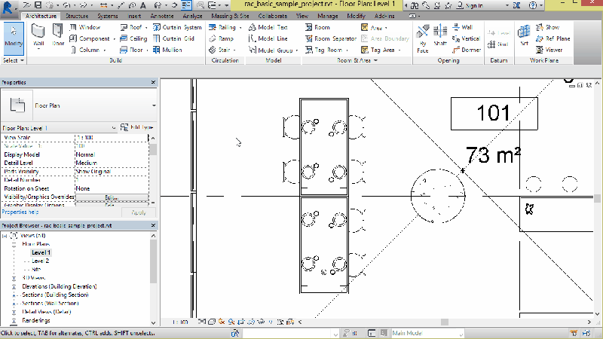Viewport: 603px width, 339px height.
Task: Open the Floor Plan: Level 1 instance dropdown
Action: coord(114,128)
